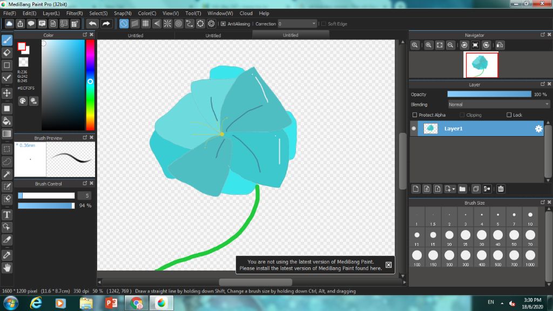Click the Navigator canvas thumbnail

[481, 65]
